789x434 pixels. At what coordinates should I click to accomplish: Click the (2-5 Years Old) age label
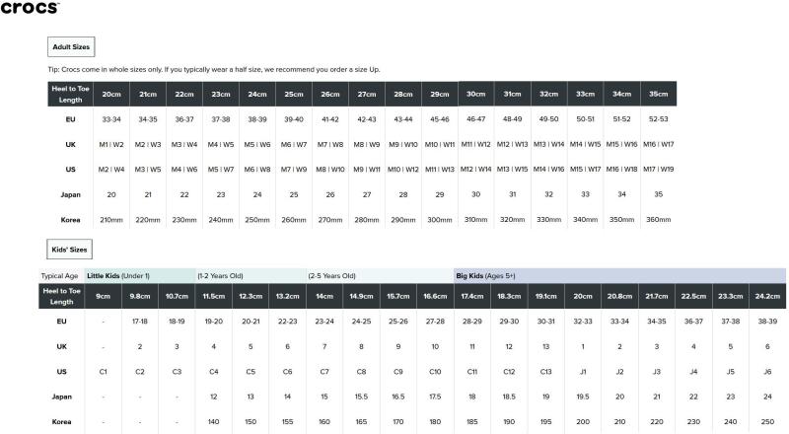pyautogui.click(x=331, y=276)
